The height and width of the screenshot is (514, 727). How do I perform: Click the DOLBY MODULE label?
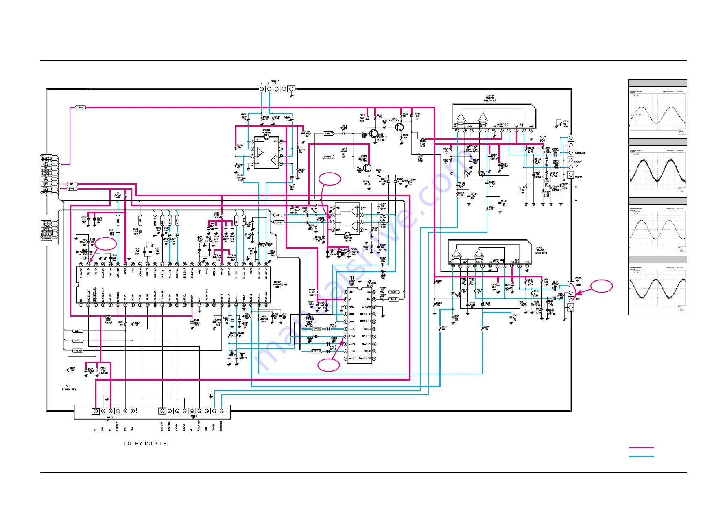[145, 443]
